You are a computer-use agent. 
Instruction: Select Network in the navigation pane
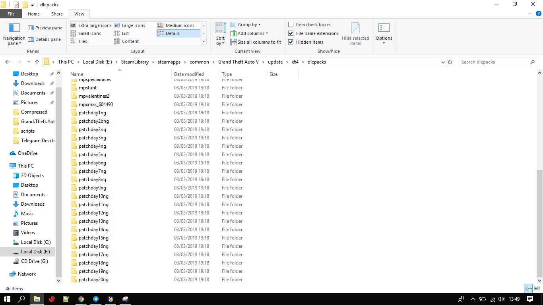pyautogui.click(x=27, y=274)
